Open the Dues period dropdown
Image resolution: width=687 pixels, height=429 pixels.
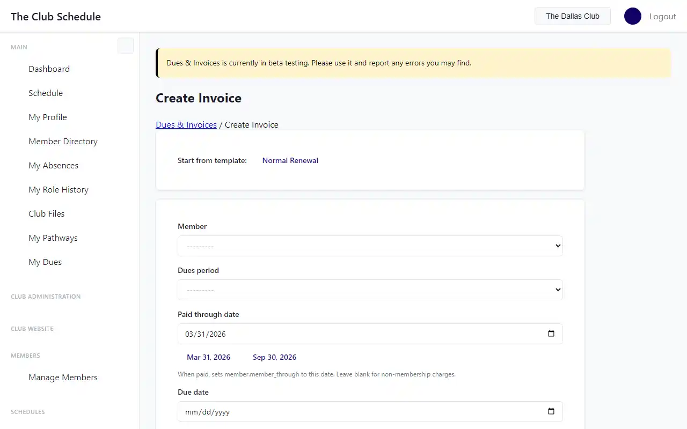pyautogui.click(x=370, y=290)
